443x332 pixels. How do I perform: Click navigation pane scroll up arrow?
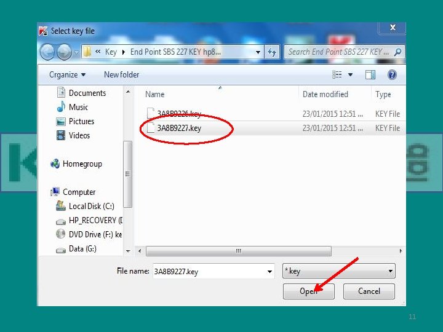click(x=128, y=92)
